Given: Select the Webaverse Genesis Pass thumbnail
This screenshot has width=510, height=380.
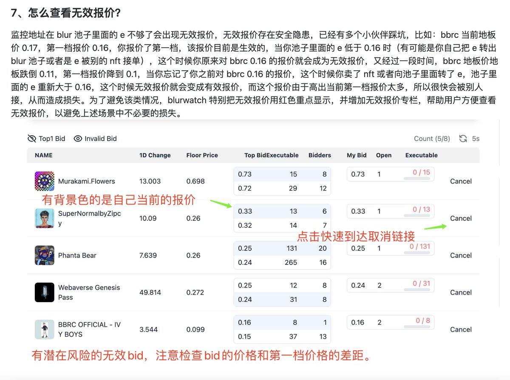Looking at the screenshot, I should click(45, 292).
